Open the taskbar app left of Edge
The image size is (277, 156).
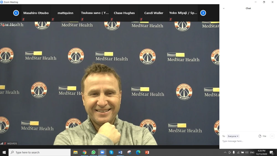click(129, 152)
